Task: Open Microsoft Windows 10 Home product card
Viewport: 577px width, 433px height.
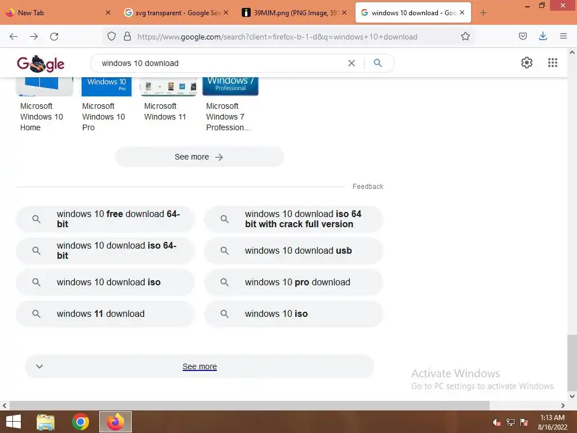Action: (x=44, y=105)
